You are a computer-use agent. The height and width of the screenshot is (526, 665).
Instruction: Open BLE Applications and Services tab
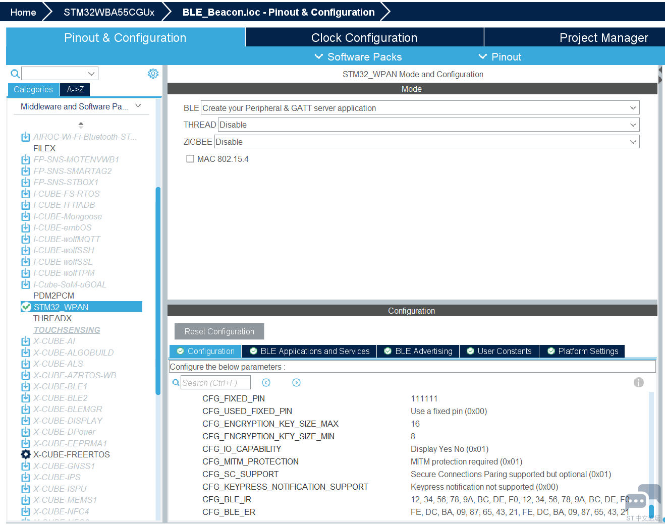[309, 351]
